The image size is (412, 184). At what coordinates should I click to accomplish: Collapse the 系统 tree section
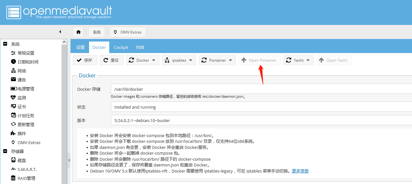click(5, 44)
